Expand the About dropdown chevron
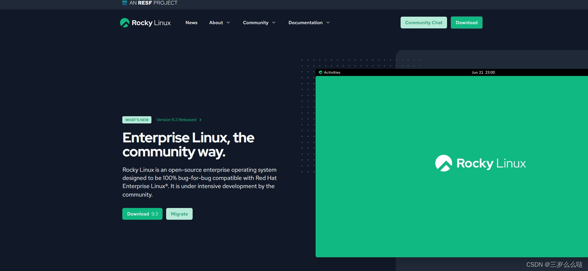The height and width of the screenshot is (271, 588). [x=228, y=23]
